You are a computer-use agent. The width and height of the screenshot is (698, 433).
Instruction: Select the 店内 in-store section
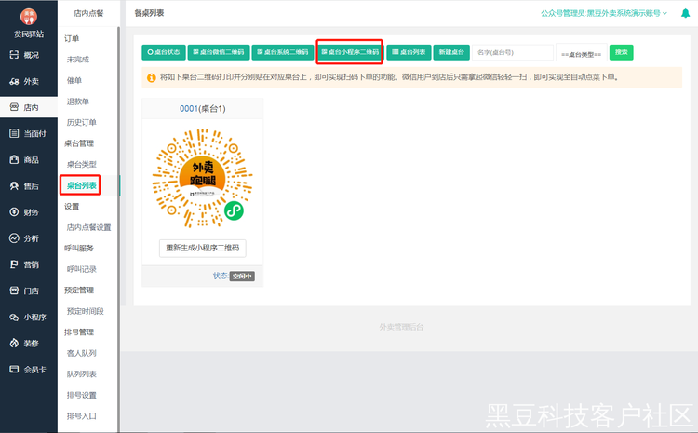29,107
